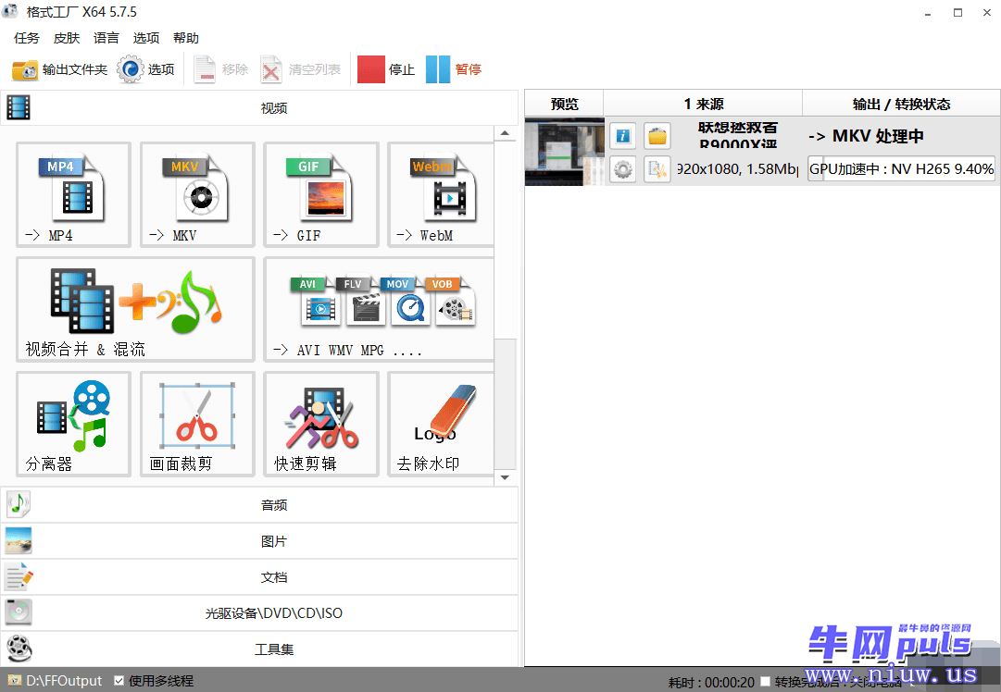Click the music note icon beside 音频
This screenshot has width=1001, height=692.
click(19, 504)
